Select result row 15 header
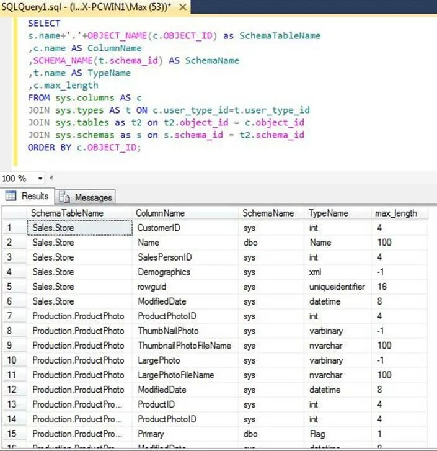 (x=14, y=434)
